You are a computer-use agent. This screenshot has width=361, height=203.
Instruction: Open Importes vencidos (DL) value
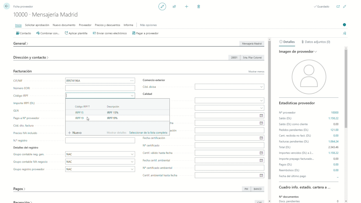333,153
